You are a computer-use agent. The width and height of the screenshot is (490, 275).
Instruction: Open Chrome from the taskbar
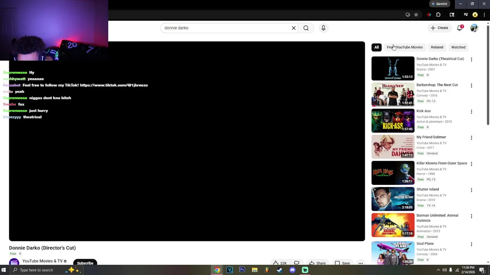tap(217, 270)
